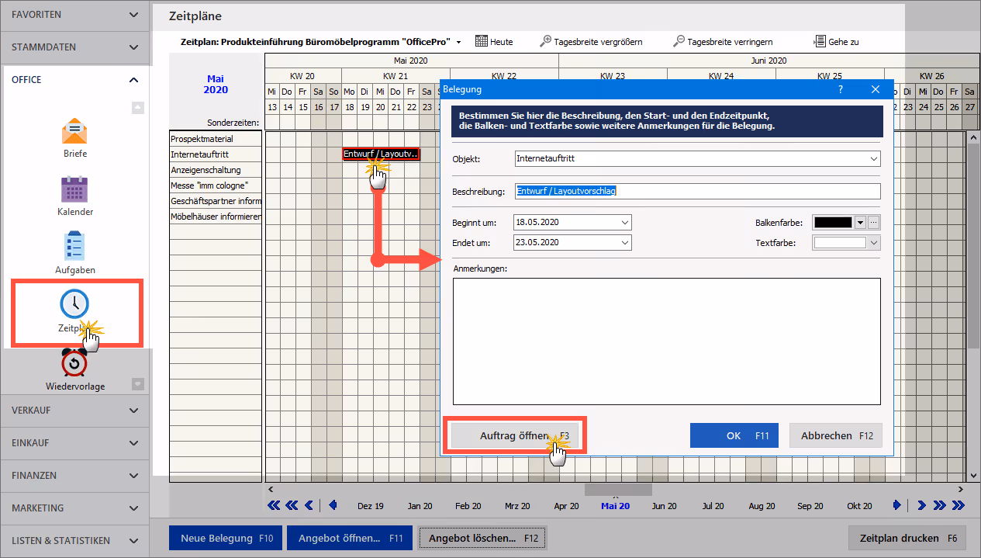Screen dimensions: 981x558
Task: Click the ellipsis button next to Balkenfarbe
Action: tap(873, 223)
